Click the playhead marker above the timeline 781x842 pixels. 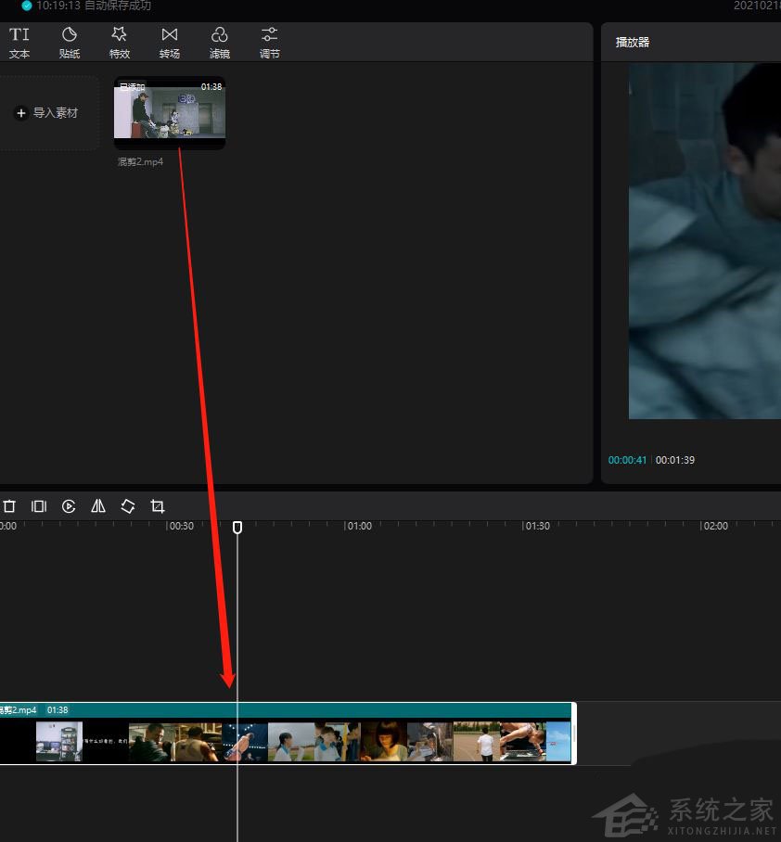click(237, 527)
